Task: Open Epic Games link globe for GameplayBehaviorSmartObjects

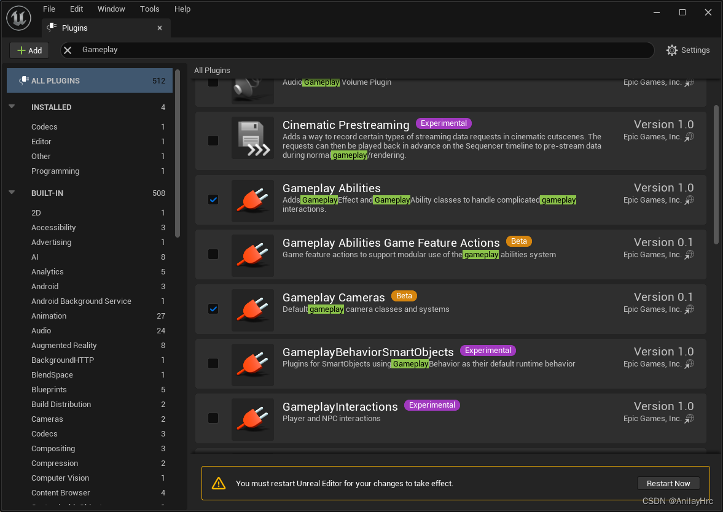Action: click(689, 363)
